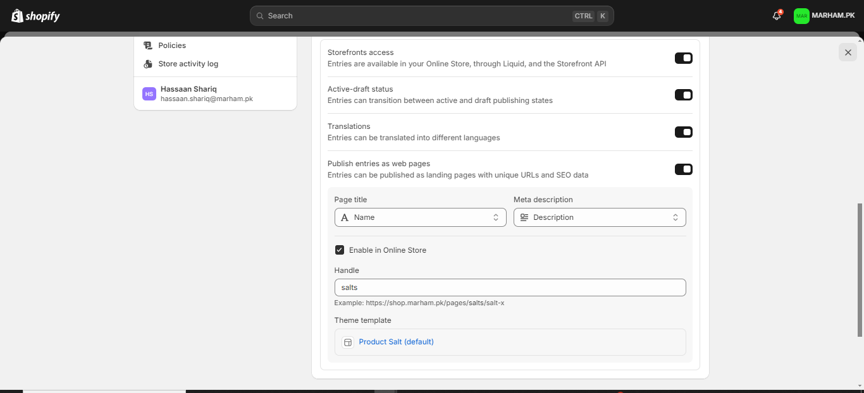Click the top Search bar
The height and width of the screenshot is (393, 864).
tap(431, 16)
